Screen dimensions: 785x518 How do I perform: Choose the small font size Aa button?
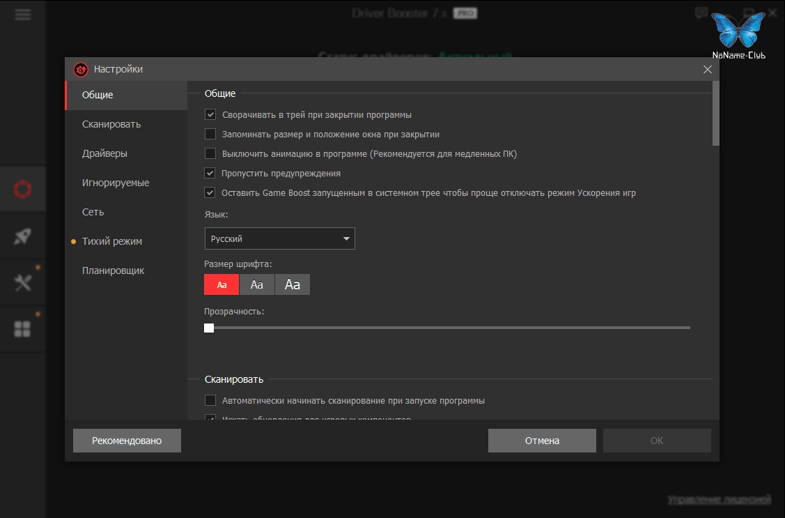(x=221, y=284)
